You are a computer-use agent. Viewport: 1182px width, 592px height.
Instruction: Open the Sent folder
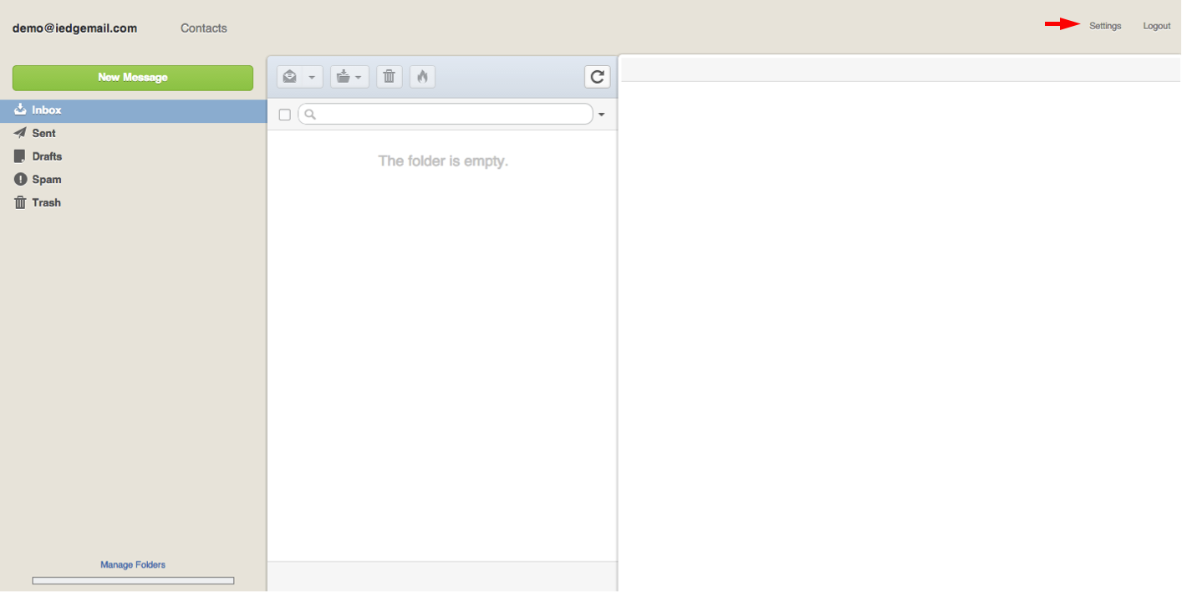(43, 133)
